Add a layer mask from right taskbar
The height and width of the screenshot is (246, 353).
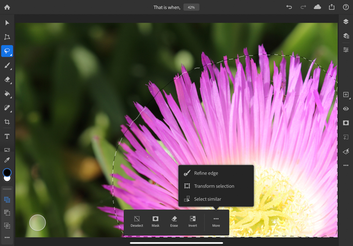coord(346,123)
